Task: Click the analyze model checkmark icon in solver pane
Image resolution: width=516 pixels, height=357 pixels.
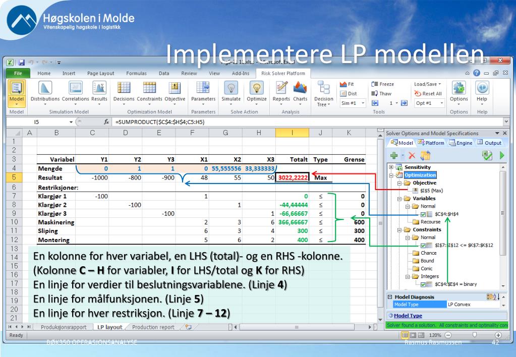Action: click(487, 155)
